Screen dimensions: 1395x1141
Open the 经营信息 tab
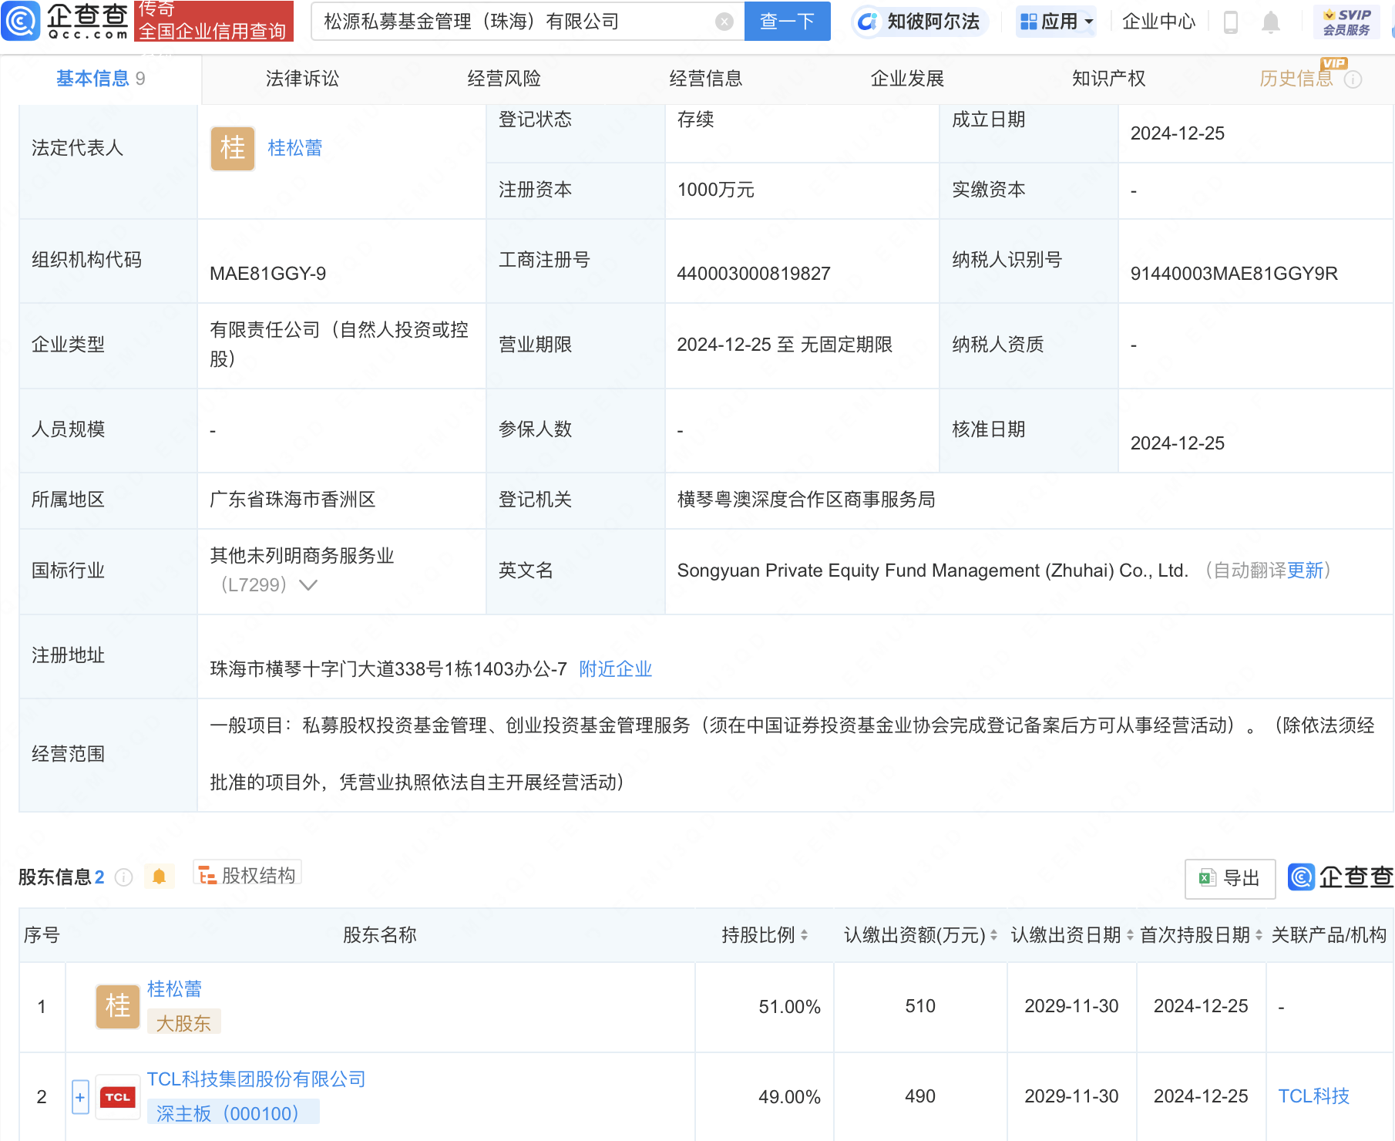tap(706, 79)
